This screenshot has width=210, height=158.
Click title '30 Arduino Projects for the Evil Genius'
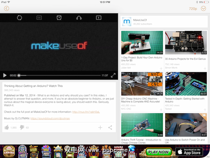coord(185,59)
